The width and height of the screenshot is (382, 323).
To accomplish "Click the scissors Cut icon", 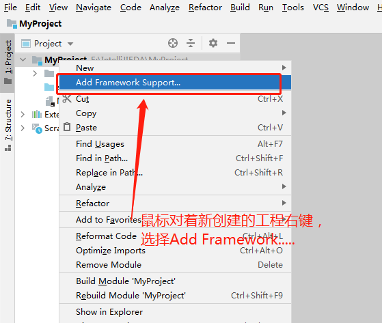I will pyautogui.click(x=67, y=98).
